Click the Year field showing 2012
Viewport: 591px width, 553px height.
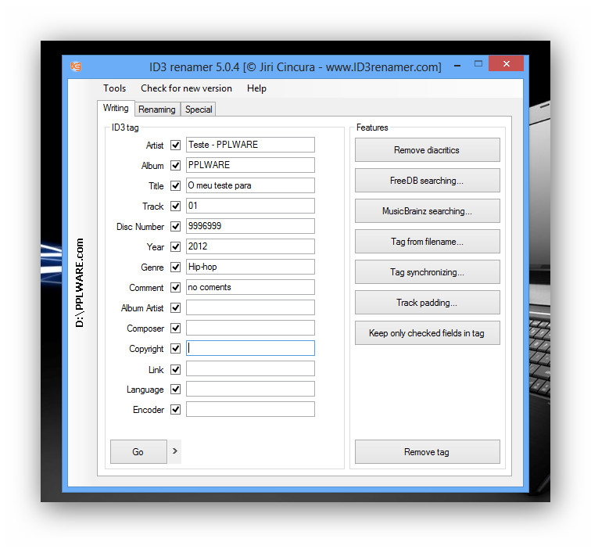pyautogui.click(x=250, y=246)
